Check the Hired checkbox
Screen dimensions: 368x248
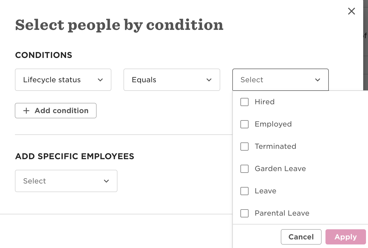pos(244,102)
